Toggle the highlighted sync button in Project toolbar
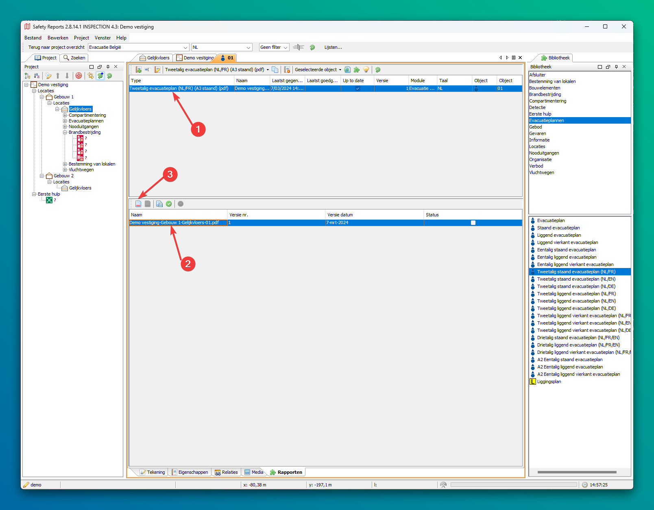The height and width of the screenshot is (510, 654). 100,76
